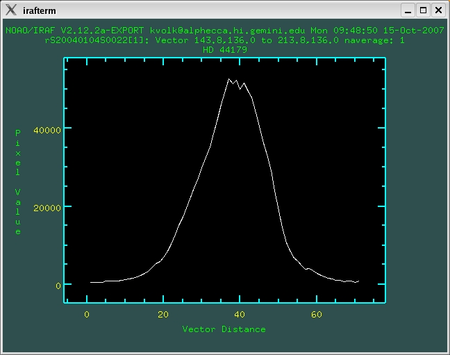The image size is (450, 355).
Task: Click the 0 y-axis tick label
Action: point(58,286)
